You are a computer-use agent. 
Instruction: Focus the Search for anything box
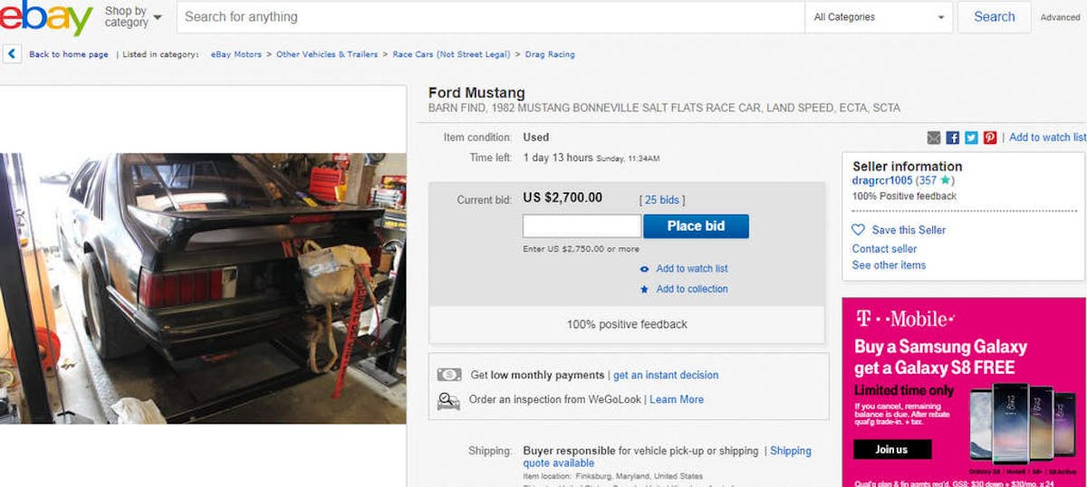(489, 17)
